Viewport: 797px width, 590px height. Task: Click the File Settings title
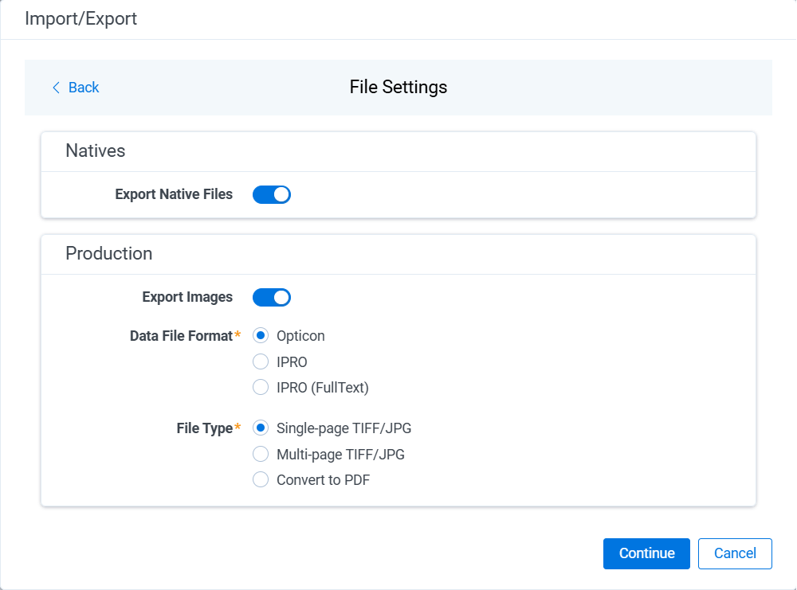pyautogui.click(x=398, y=88)
